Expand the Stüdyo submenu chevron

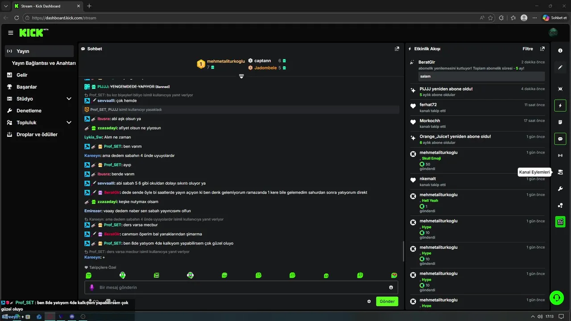click(69, 99)
